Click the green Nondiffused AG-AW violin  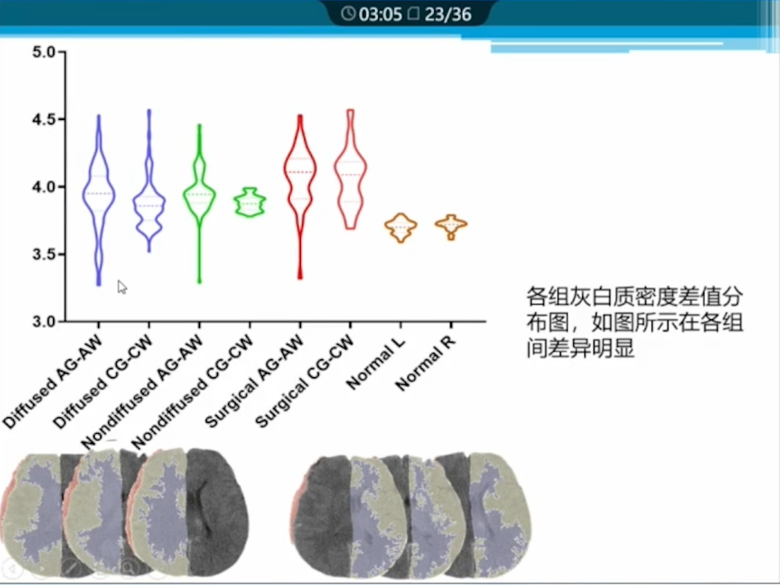(199, 195)
